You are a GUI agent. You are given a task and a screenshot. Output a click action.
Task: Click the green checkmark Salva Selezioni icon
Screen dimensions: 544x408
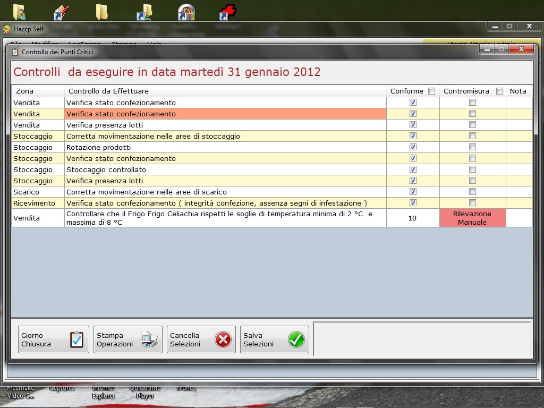296,339
